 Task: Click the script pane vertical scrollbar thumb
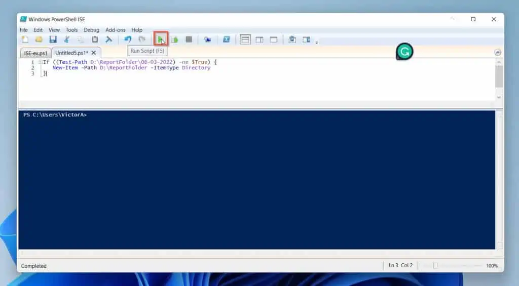click(x=499, y=76)
